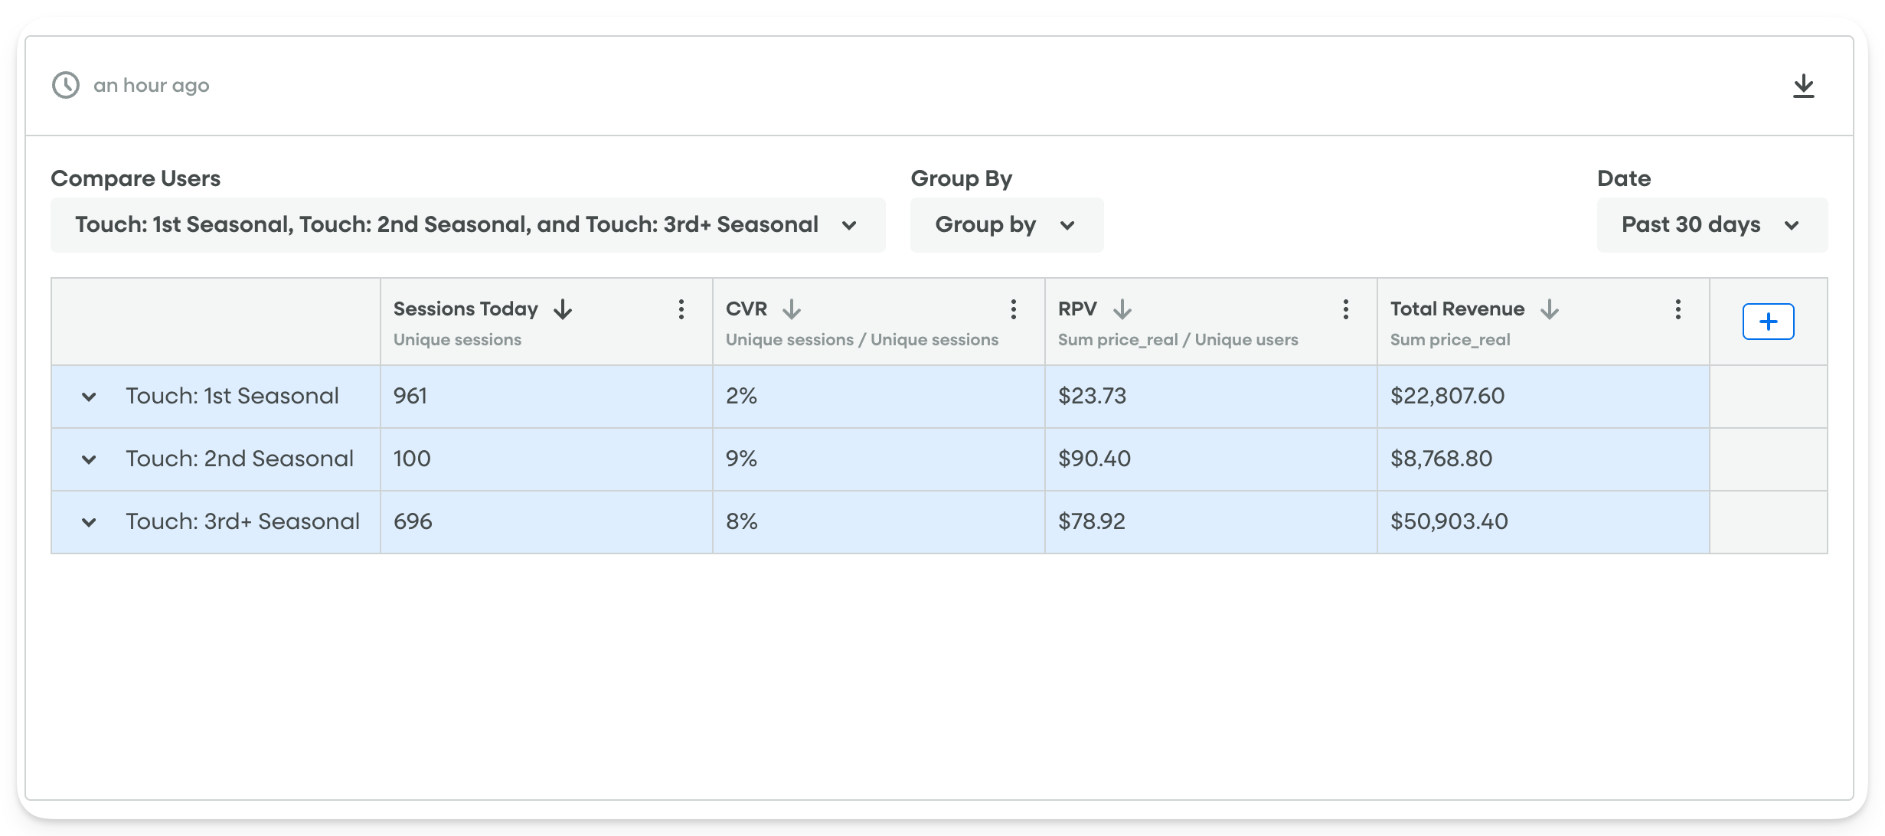Sort the RPV column using its arrow icon
This screenshot has width=1885, height=836.
coord(1122,309)
